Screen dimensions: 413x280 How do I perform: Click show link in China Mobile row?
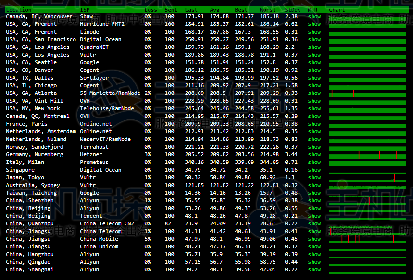pyautogui.click(x=314, y=239)
